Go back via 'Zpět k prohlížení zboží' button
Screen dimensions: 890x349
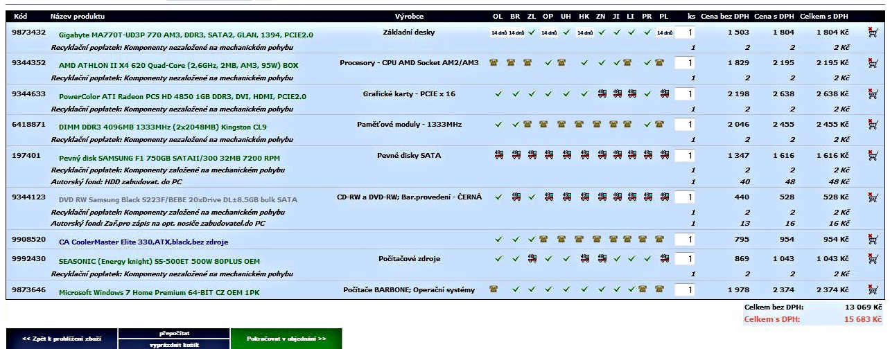pyautogui.click(x=62, y=339)
